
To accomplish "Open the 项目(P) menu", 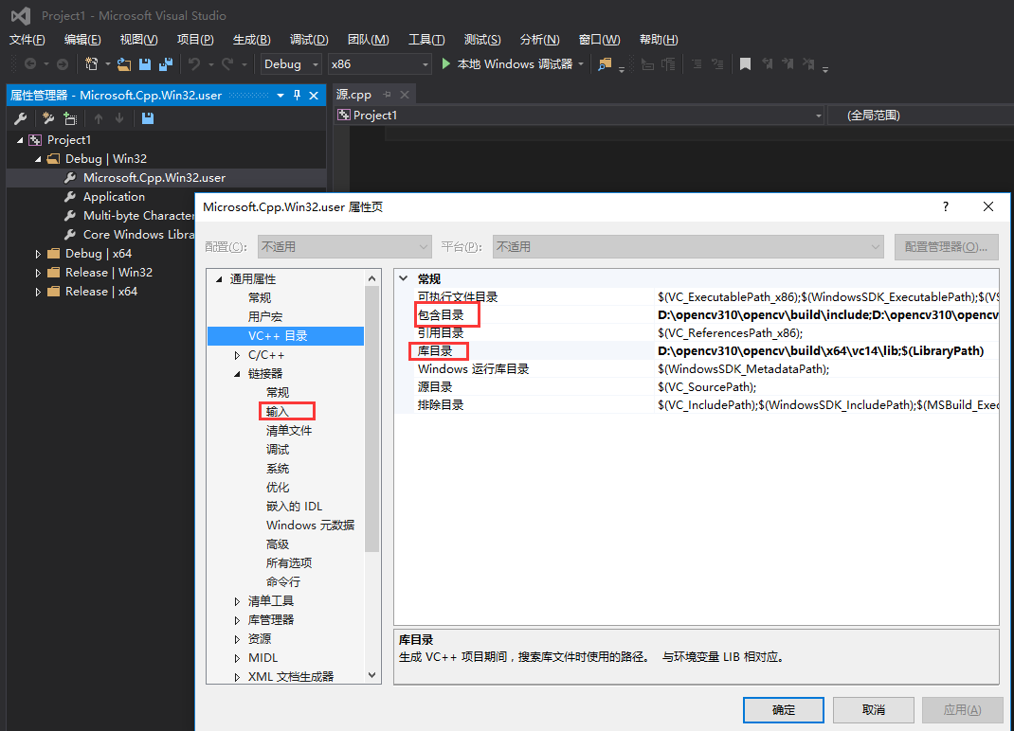I will coord(195,40).
